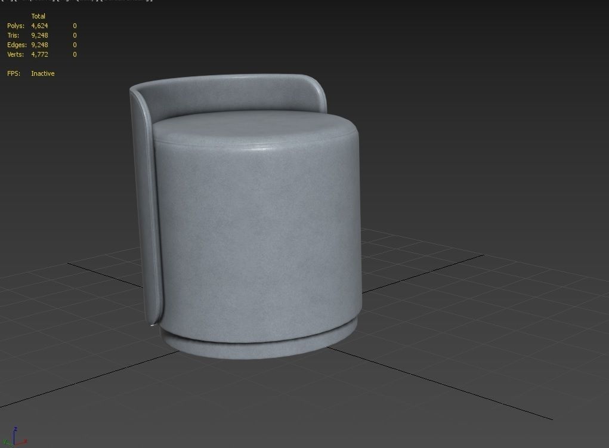Click the 'Polys:' statistics label
This screenshot has width=609, height=448.
pyautogui.click(x=16, y=26)
